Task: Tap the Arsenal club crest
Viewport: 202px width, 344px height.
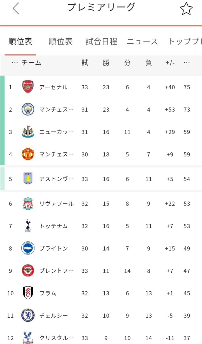Action: pos(28,87)
